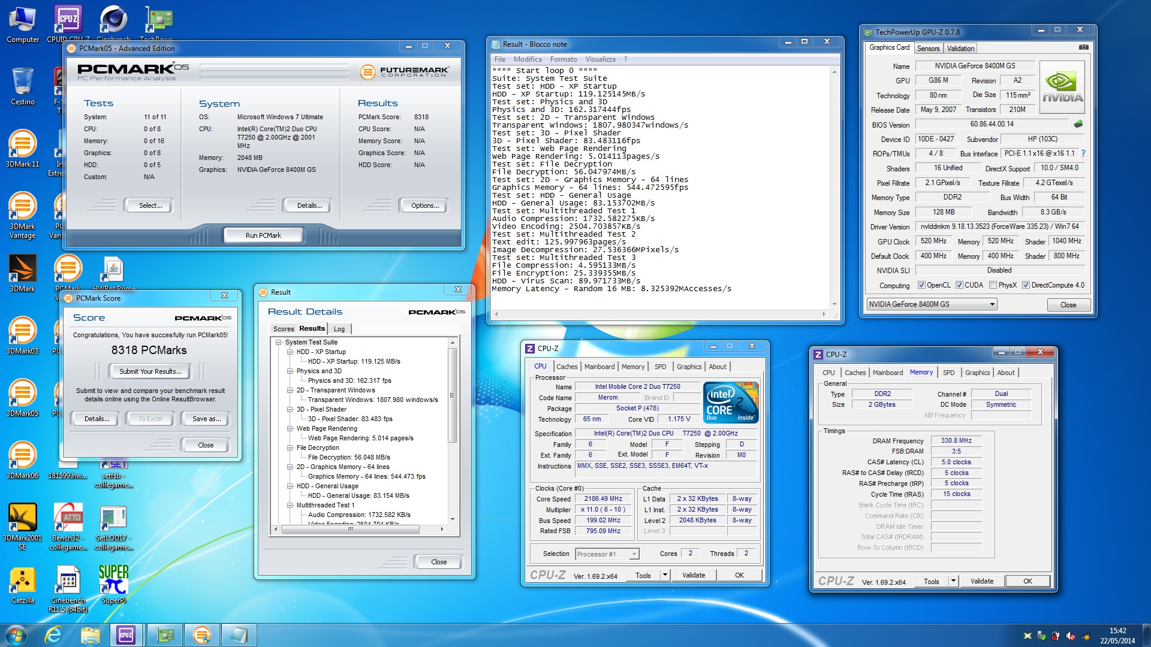Image resolution: width=1151 pixels, height=647 pixels.
Task: Collapse the File Decryption tree node
Action: coord(290,448)
